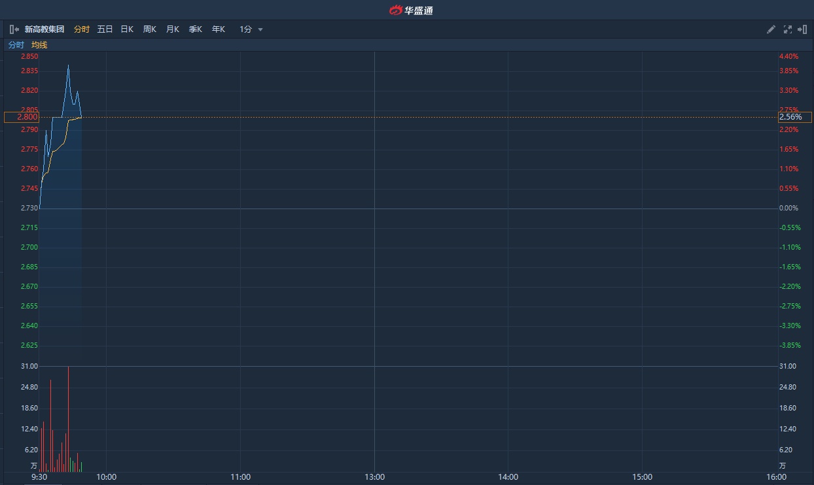The image size is (814, 485).
Task: Select the 分时 chart tab
Action: tap(81, 29)
